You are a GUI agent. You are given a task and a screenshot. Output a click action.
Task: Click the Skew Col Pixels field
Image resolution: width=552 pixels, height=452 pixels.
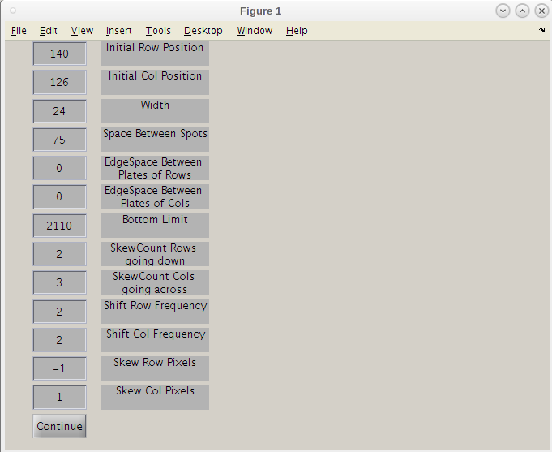click(59, 397)
